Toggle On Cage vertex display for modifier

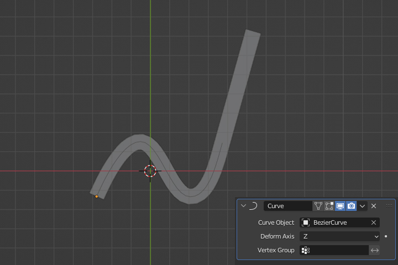point(318,206)
